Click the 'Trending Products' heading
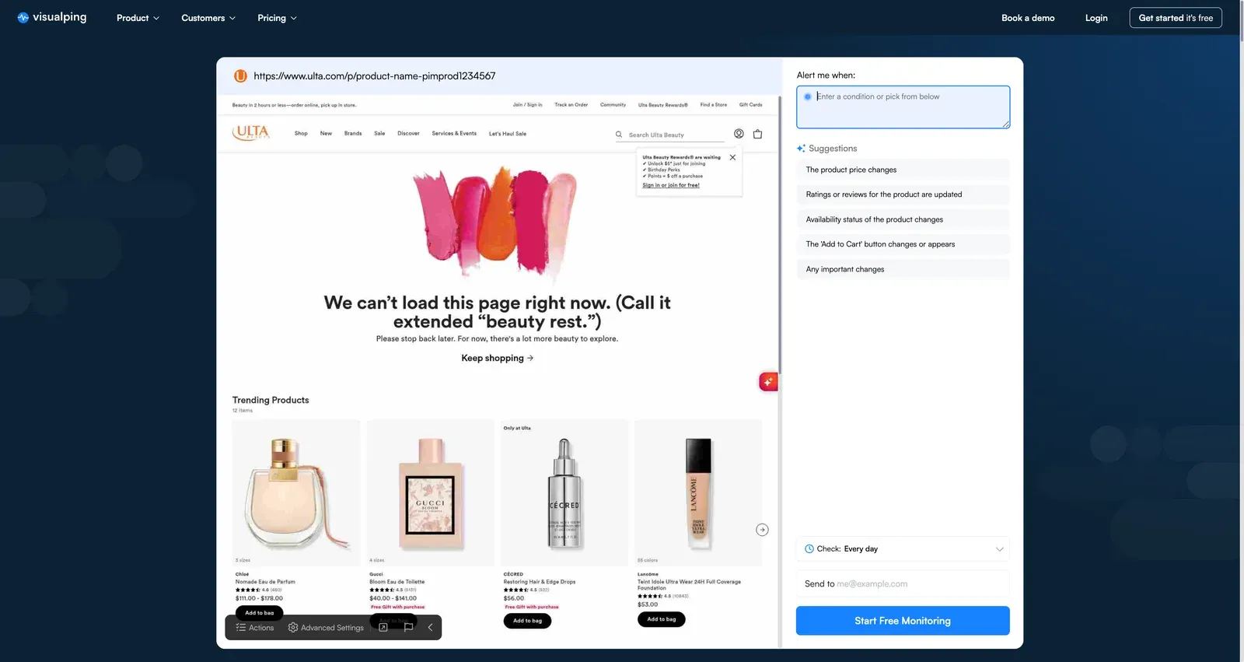The height and width of the screenshot is (662, 1244). (x=271, y=400)
